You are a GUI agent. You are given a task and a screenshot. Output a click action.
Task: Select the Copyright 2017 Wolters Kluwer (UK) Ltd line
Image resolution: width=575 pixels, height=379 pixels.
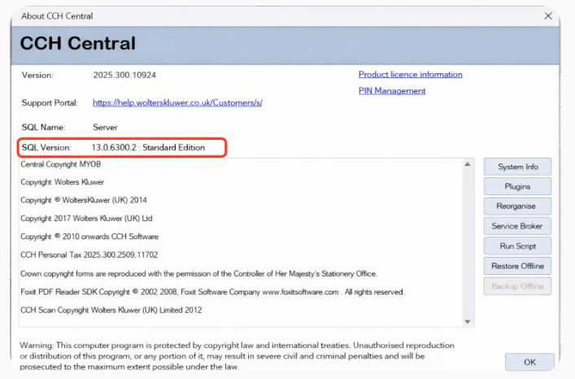point(86,219)
